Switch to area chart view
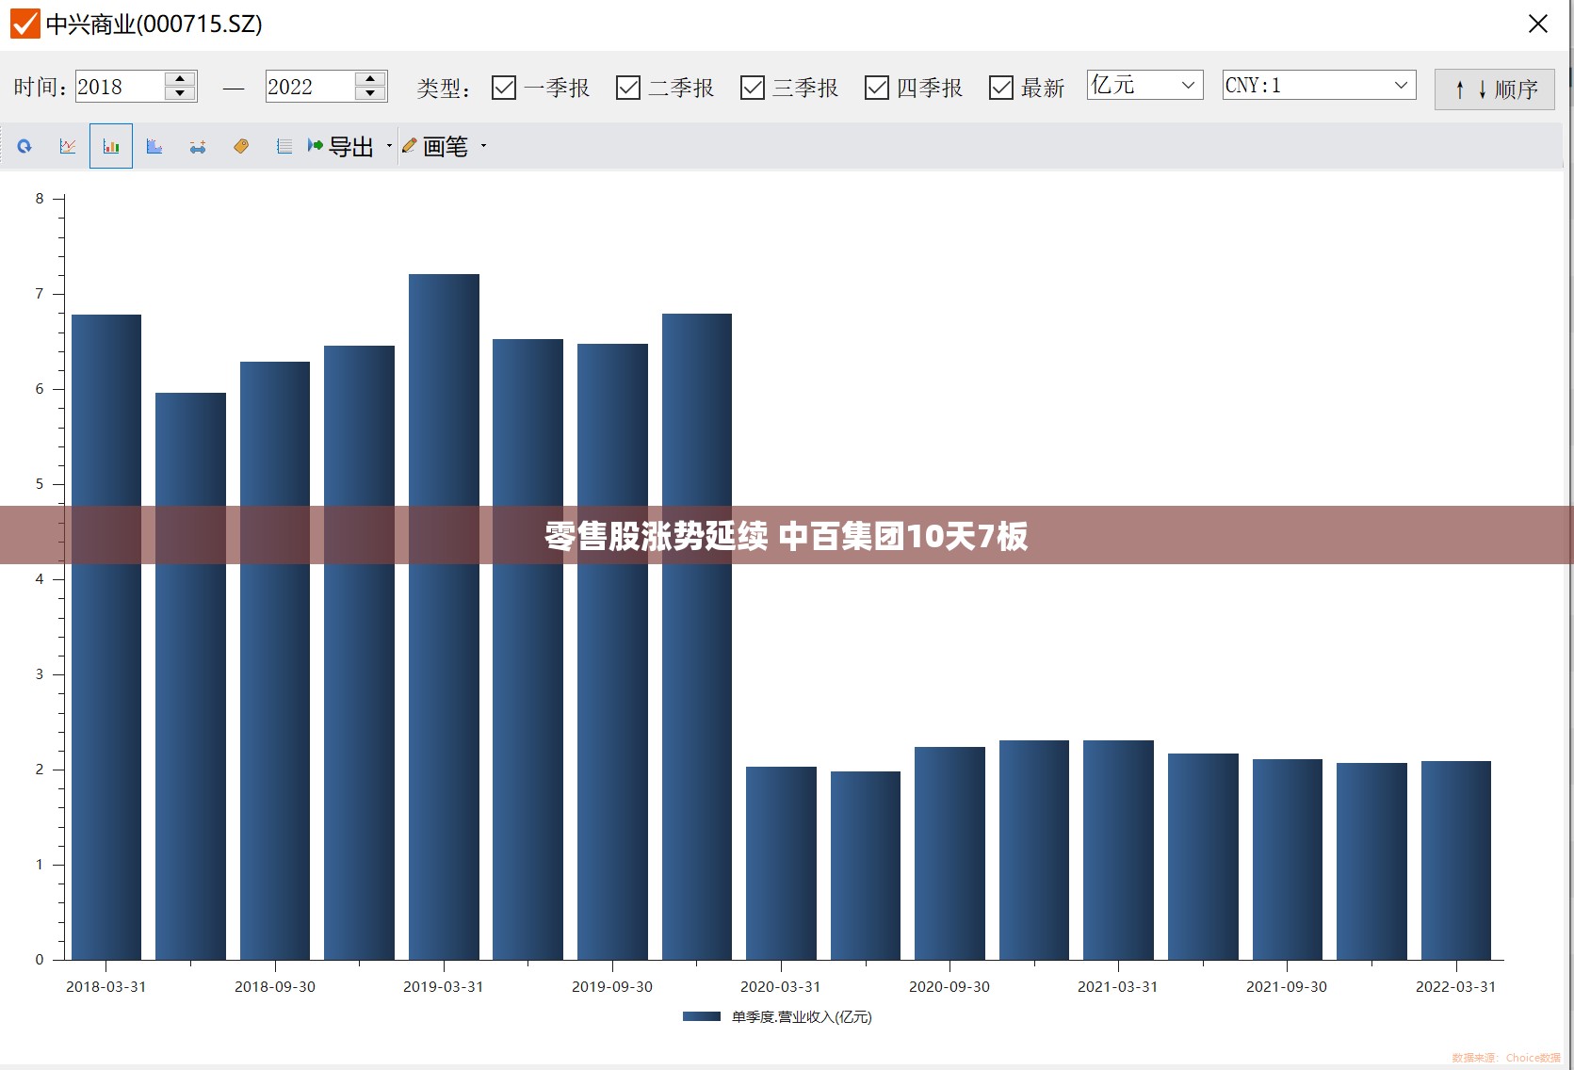 (154, 146)
